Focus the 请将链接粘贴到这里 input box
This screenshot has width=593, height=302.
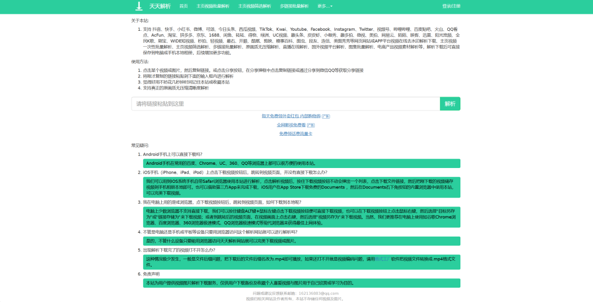(285, 104)
